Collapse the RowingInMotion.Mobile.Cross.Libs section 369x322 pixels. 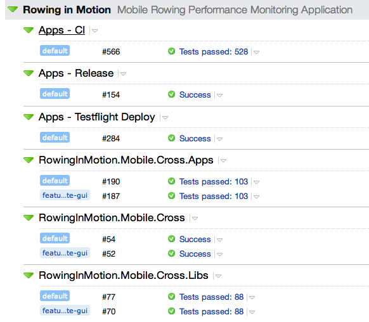click(x=29, y=275)
